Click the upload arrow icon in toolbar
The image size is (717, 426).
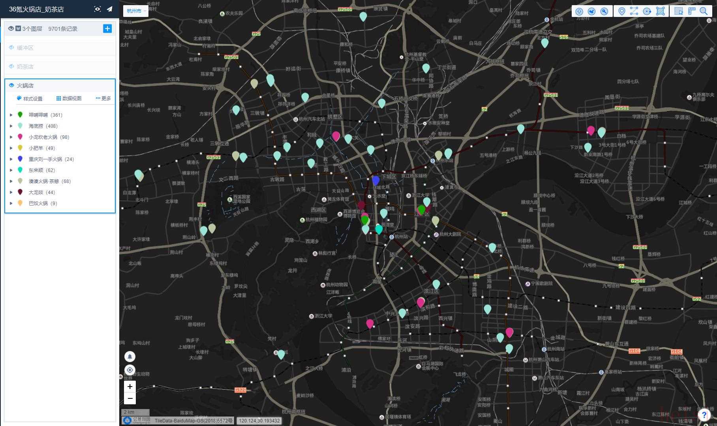[x=579, y=11]
